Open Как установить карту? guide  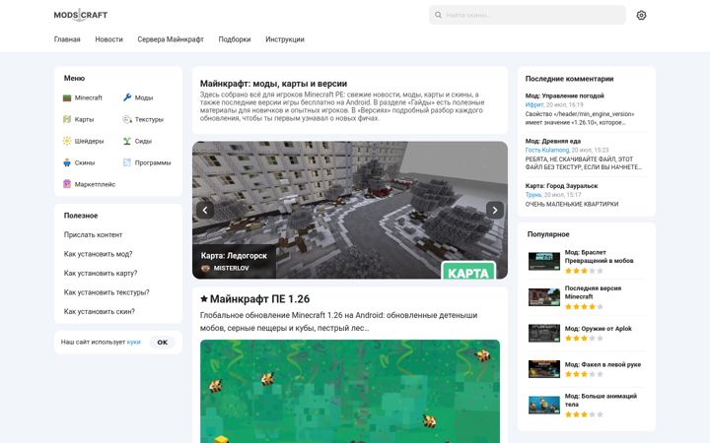(x=101, y=273)
